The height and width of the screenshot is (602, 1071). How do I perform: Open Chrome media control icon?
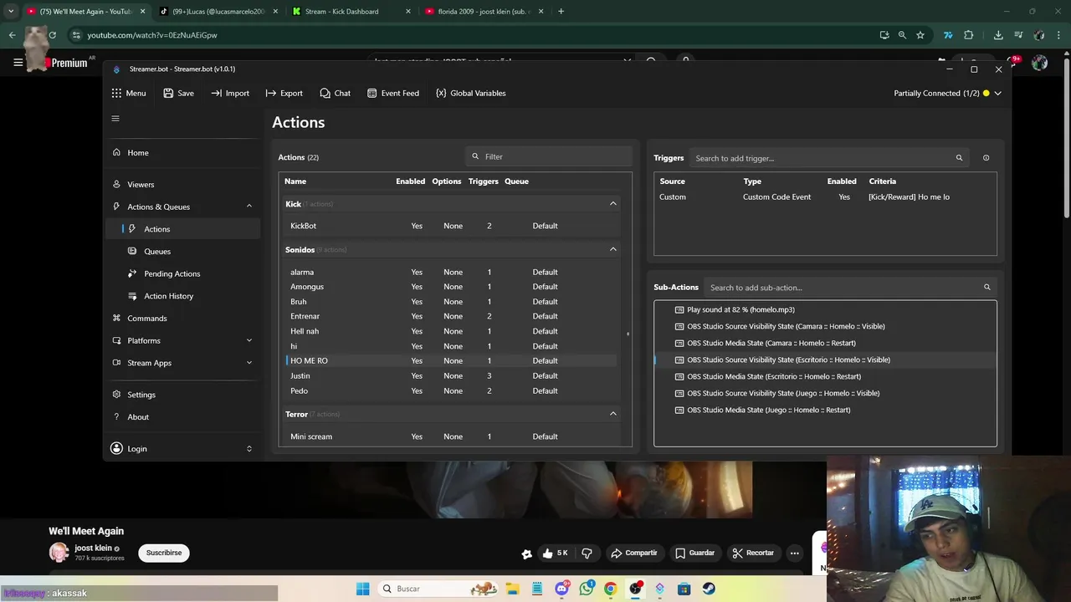pyautogui.click(x=1018, y=35)
